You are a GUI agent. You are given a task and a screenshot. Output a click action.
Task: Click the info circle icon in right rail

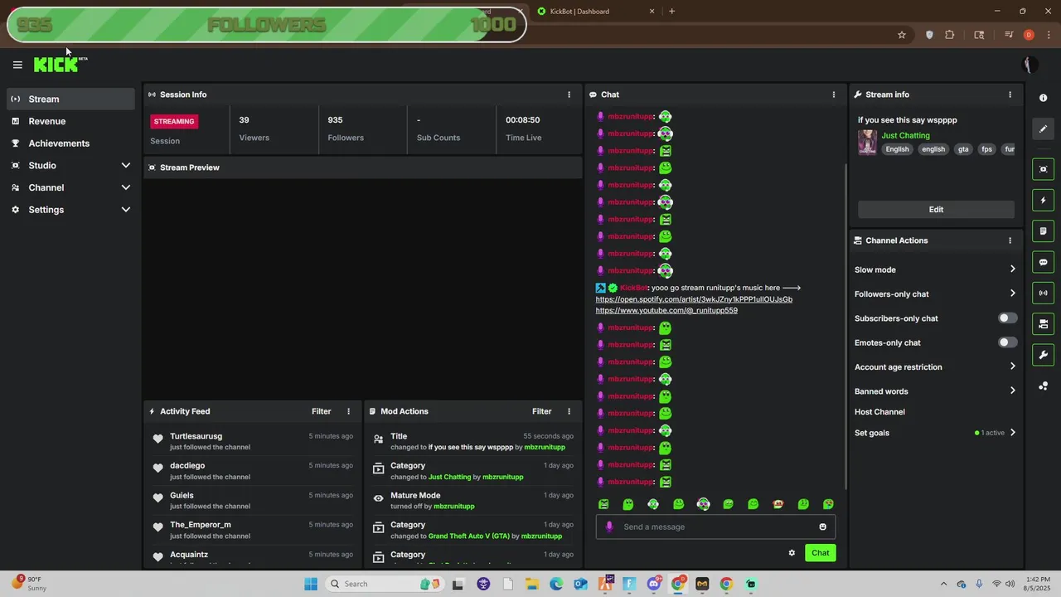pyautogui.click(x=1043, y=98)
